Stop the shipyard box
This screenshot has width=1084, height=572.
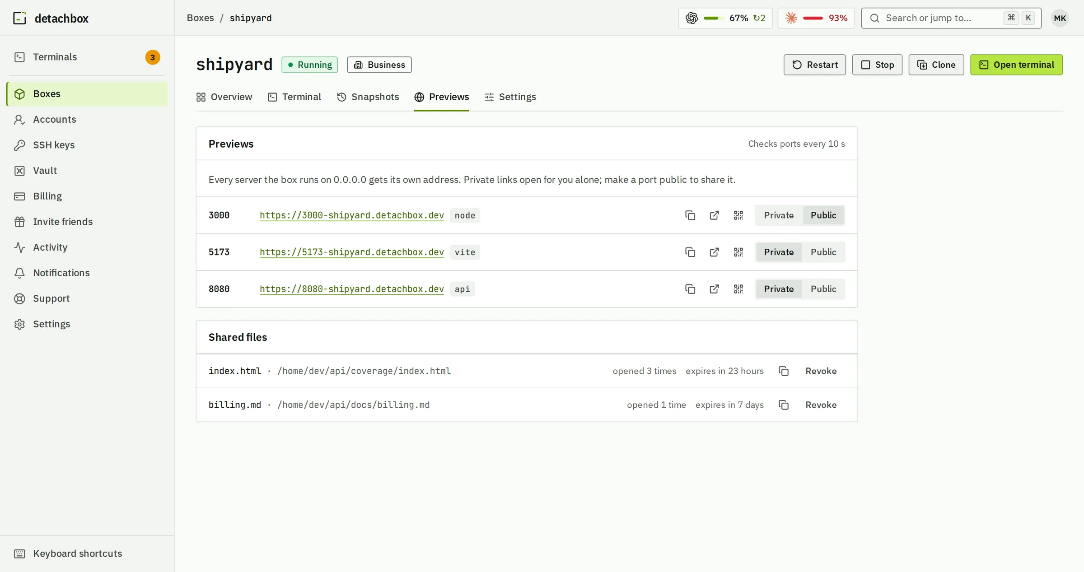877,65
